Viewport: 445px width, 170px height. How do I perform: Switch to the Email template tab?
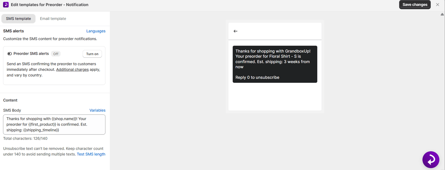click(x=53, y=19)
